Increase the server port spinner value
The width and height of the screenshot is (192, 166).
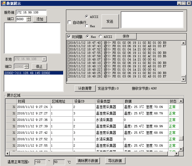point(29,18)
